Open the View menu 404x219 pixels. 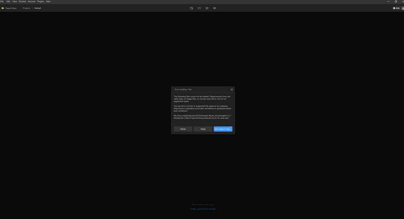pyautogui.click(x=15, y=1)
